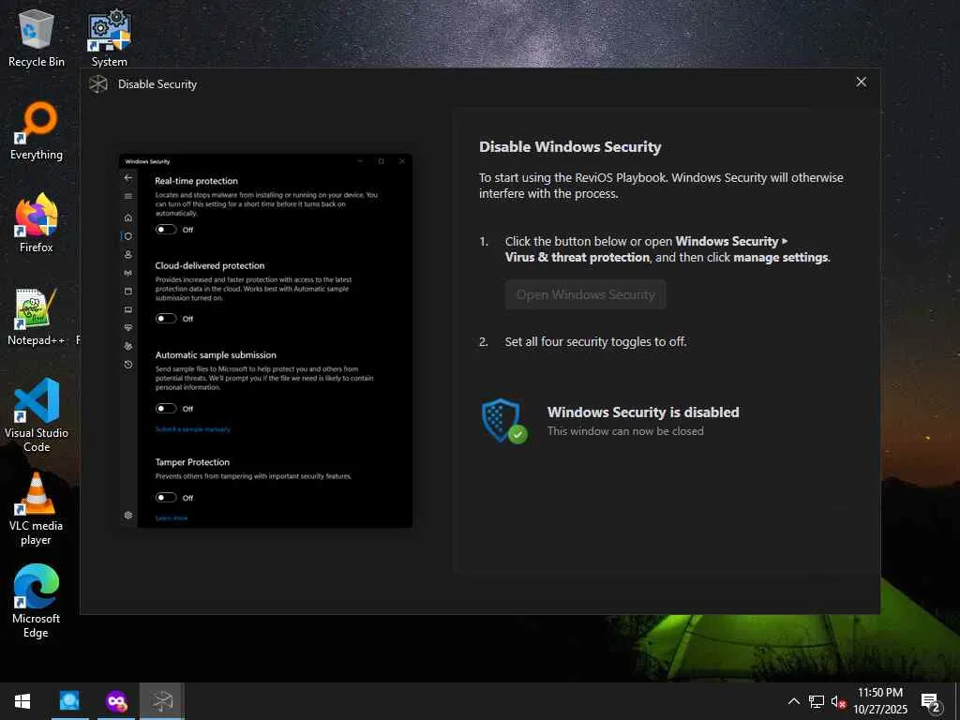The image size is (960, 720).
Task: Click Home icon in Windows Security preview
Action: tap(127, 217)
